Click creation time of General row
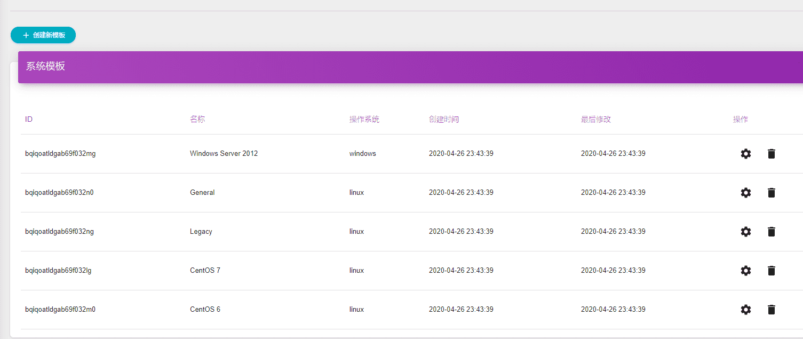This screenshot has width=803, height=339. [x=461, y=193]
